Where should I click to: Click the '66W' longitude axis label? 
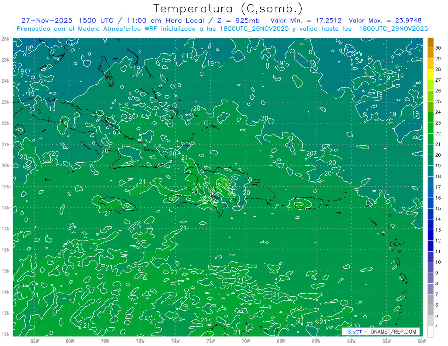tap(316, 341)
